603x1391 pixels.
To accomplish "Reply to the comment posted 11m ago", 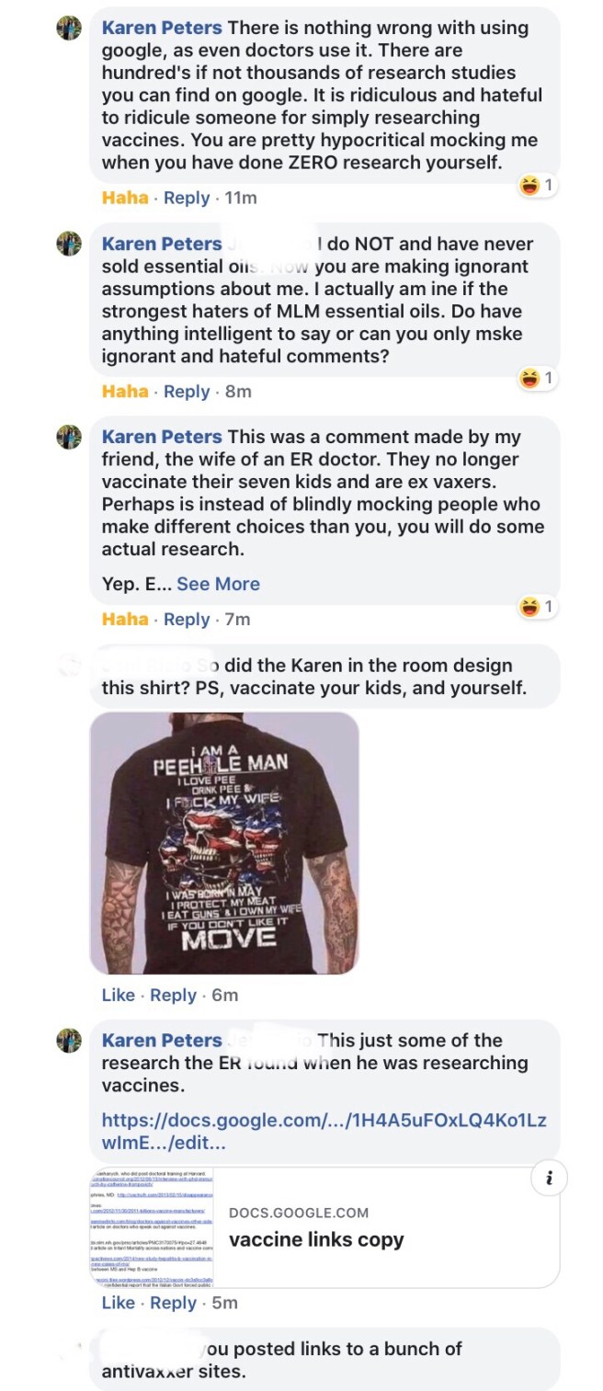I will coord(187,198).
